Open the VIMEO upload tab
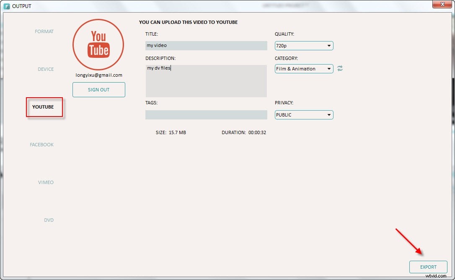Image resolution: width=455 pixels, height=280 pixels. (x=45, y=182)
